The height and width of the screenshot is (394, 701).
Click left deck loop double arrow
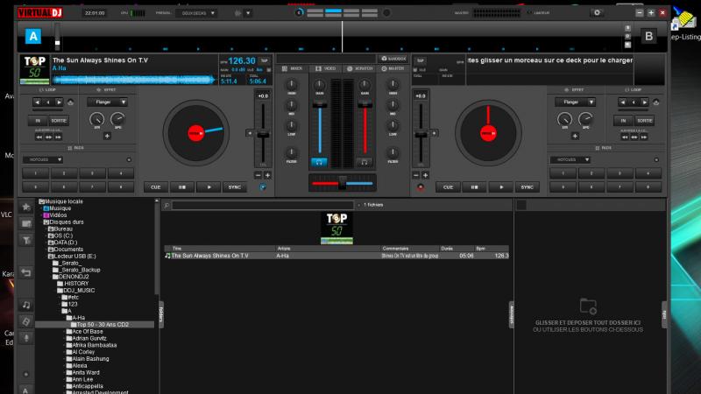(59, 102)
